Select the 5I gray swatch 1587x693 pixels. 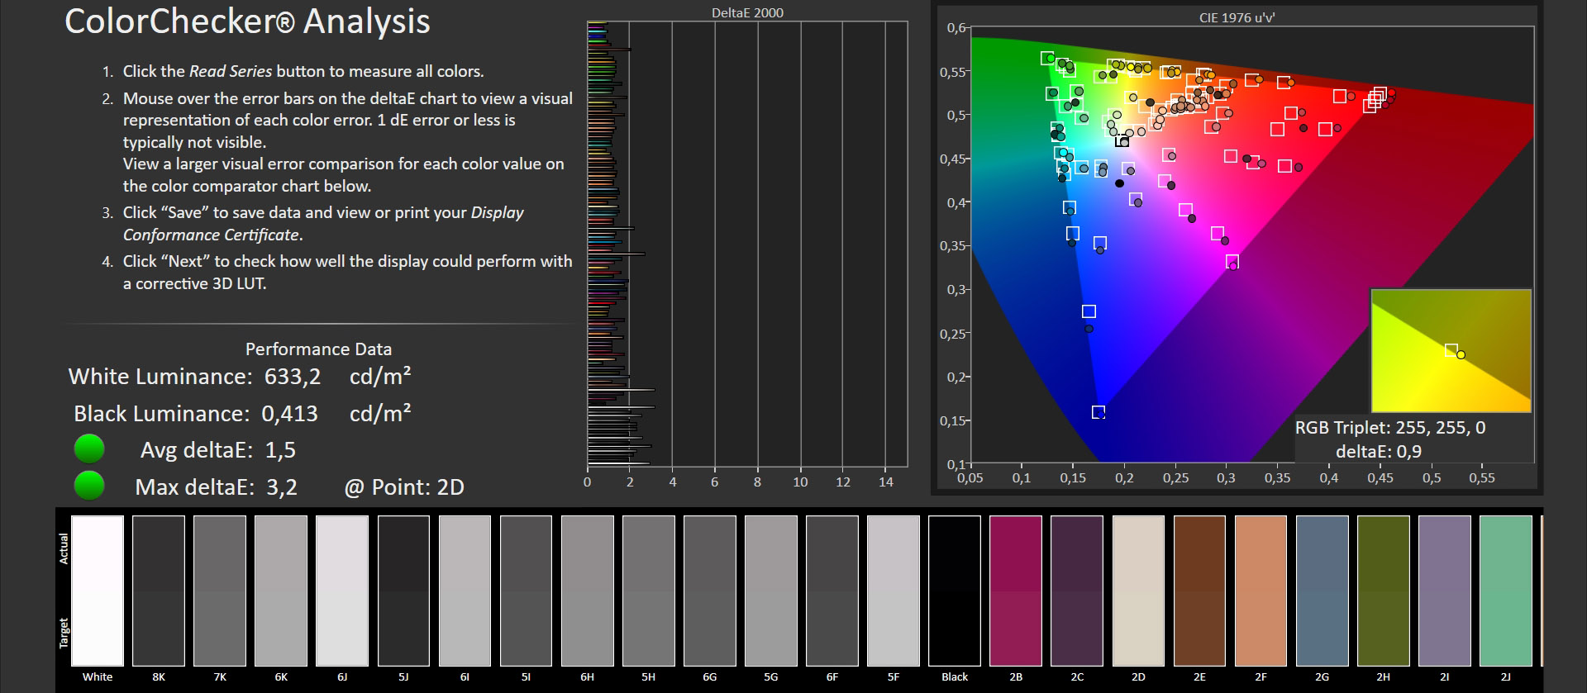tap(526, 591)
